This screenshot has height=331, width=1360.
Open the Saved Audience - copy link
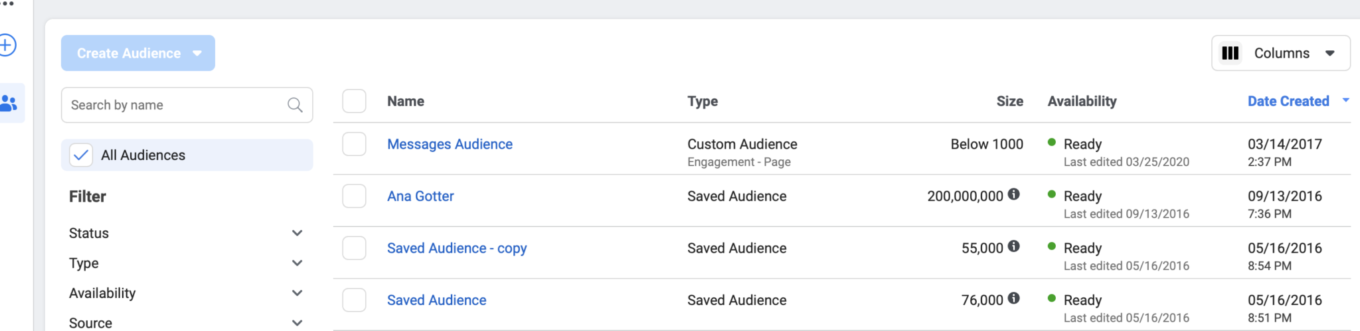click(457, 248)
